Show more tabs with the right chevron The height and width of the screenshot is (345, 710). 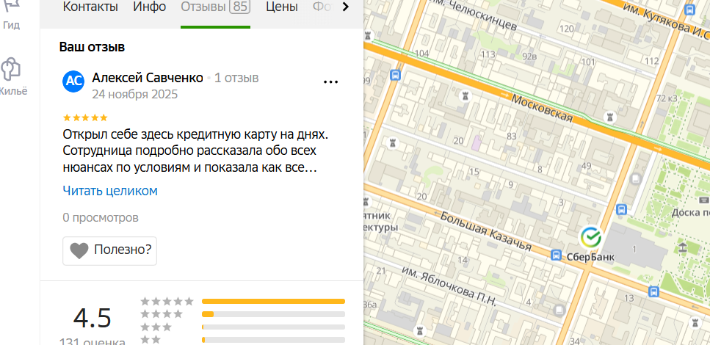(346, 7)
